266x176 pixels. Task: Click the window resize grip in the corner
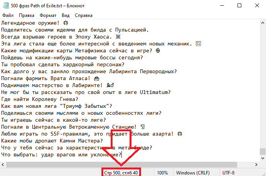pos(264,174)
